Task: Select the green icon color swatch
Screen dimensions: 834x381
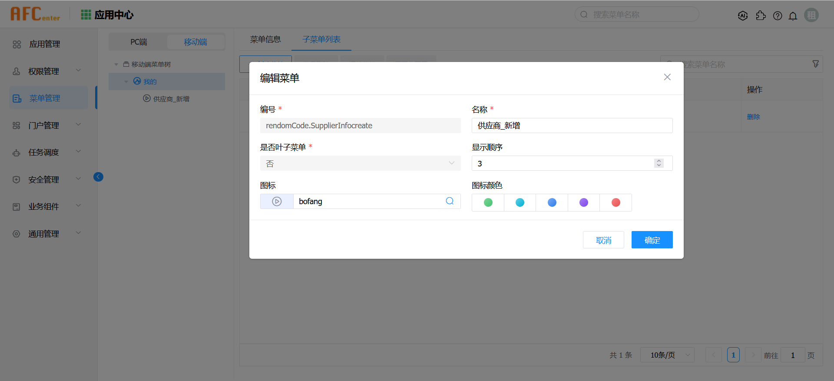Action: 488,202
